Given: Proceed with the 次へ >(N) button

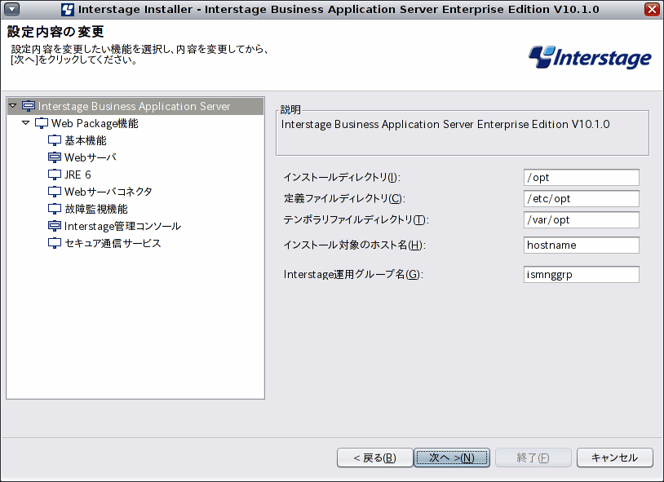Looking at the screenshot, I should click(x=452, y=458).
